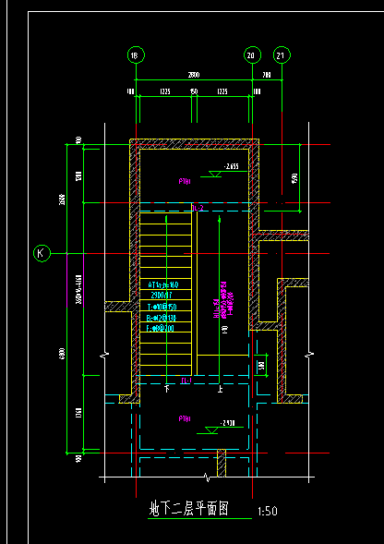The width and height of the screenshot is (384, 544).
Task: Click the TL-1 beam label
Action: [x=186, y=381]
